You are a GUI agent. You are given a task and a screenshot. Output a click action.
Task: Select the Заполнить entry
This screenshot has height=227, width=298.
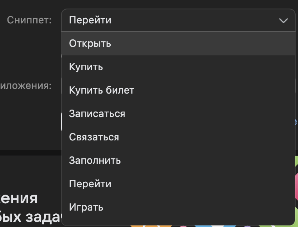(95, 160)
